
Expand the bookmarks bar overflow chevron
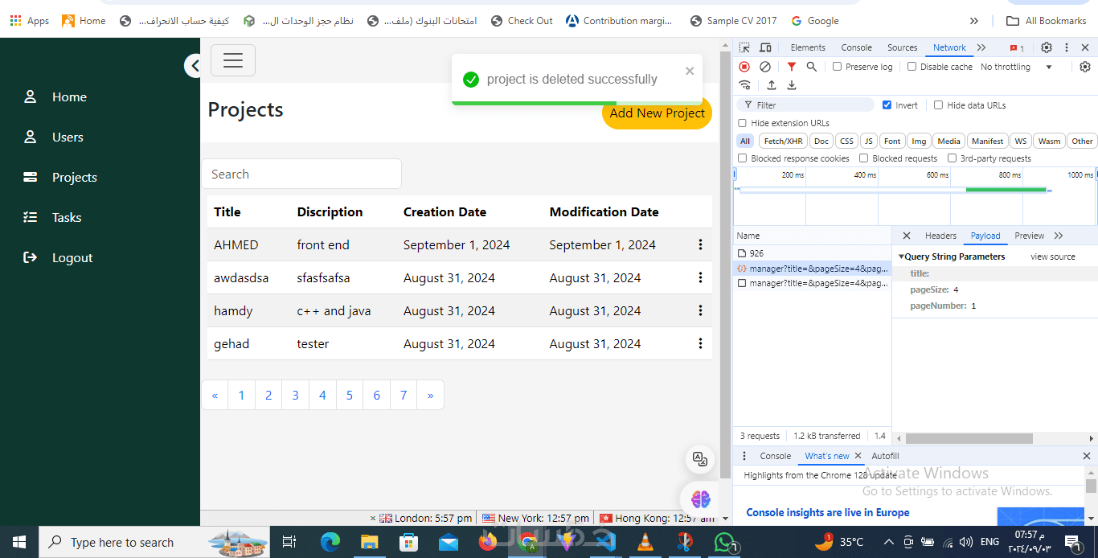pyautogui.click(x=974, y=21)
